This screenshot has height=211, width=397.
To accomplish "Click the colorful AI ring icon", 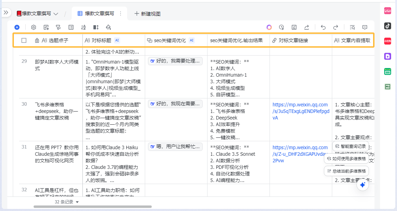I will coord(269,27).
